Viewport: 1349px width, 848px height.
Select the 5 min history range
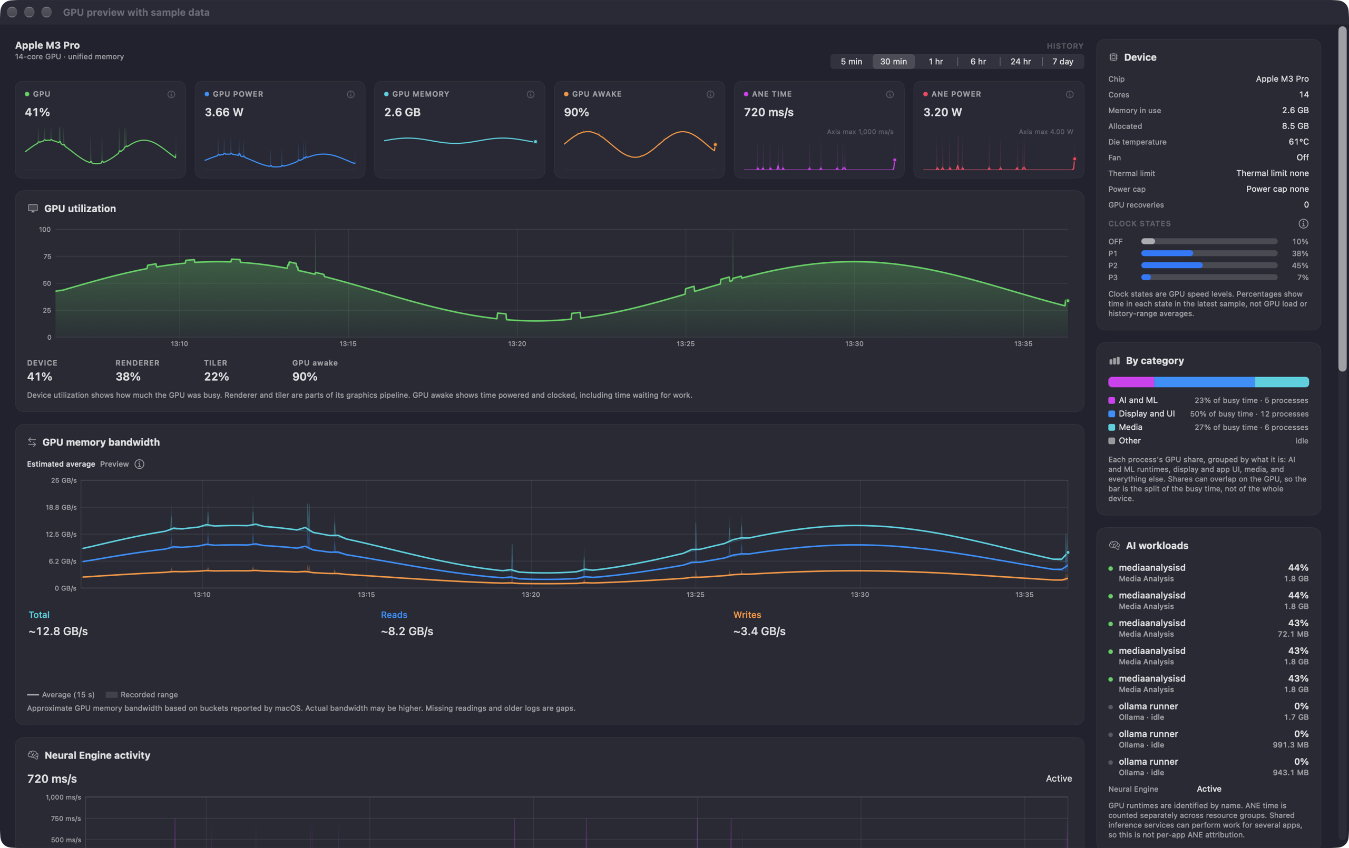851,62
